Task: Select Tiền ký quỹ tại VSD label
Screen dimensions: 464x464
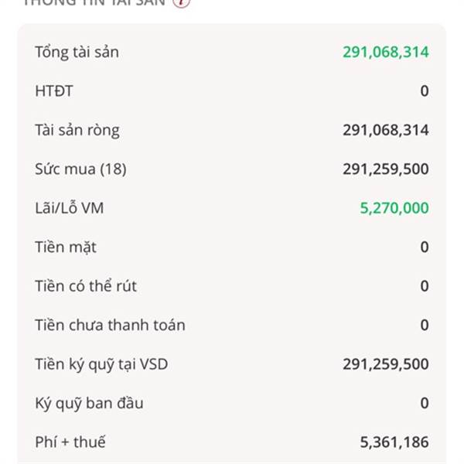Action: click(x=101, y=364)
